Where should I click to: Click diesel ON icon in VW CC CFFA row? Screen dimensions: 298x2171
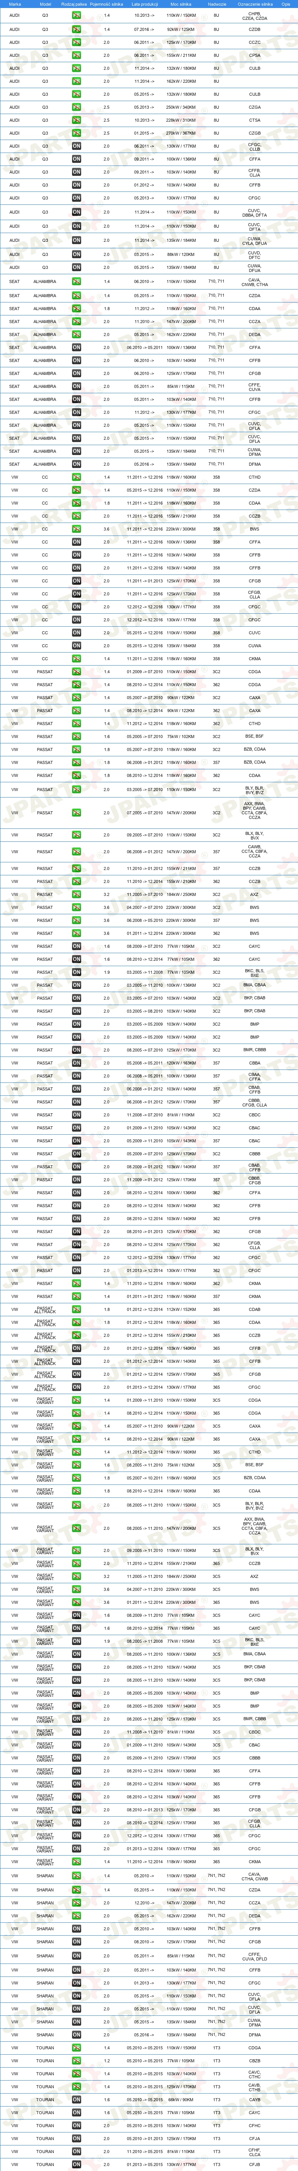pyautogui.click(x=77, y=542)
